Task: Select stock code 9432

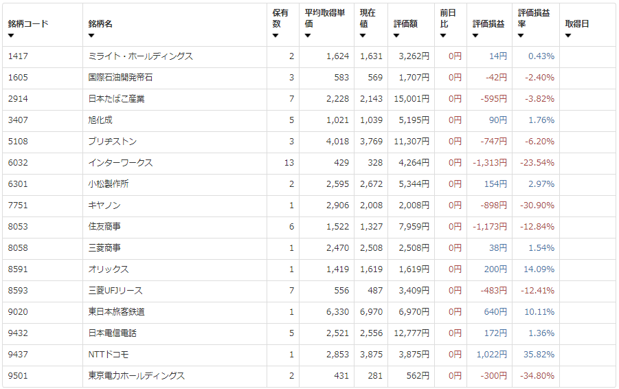Action: [x=18, y=333]
